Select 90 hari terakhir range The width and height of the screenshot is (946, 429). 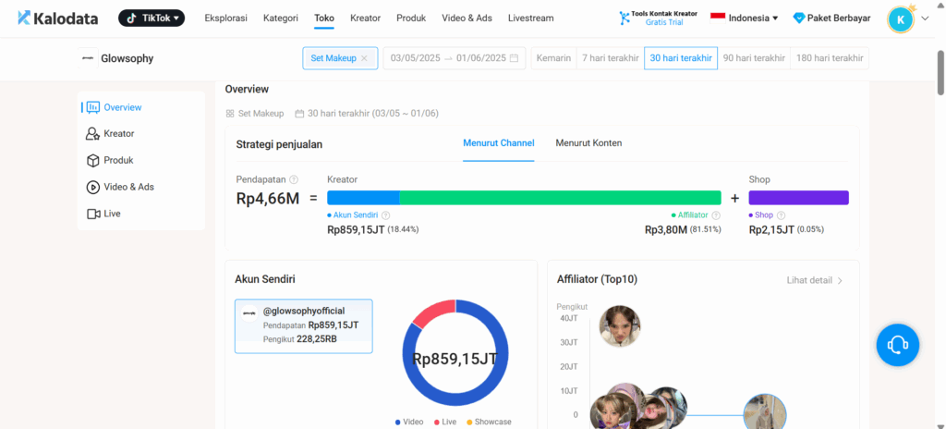pos(754,58)
